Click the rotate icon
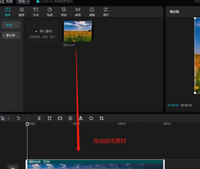 (x=91, y=118)
